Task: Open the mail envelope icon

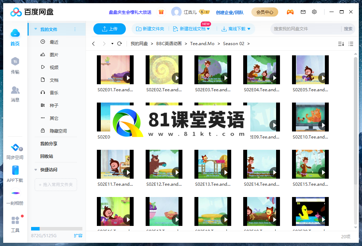Action: pyautogui.click(x=303, y=12)
